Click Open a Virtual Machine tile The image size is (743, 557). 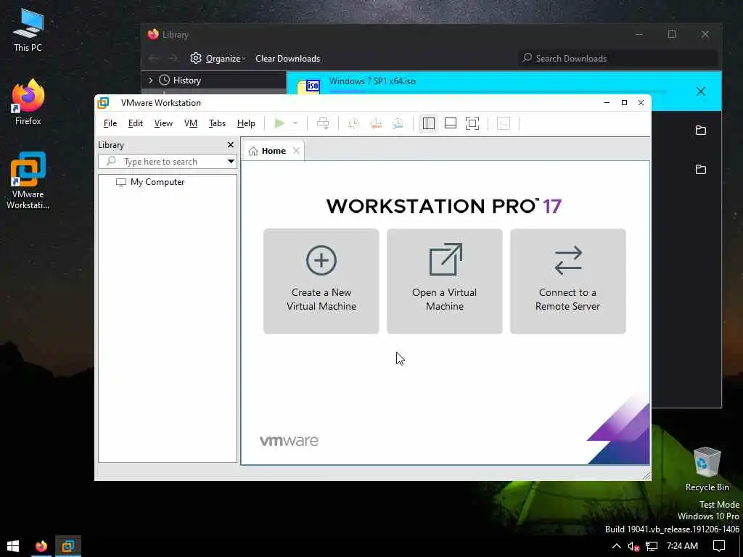pyautogui.click(x=445, y=281)
